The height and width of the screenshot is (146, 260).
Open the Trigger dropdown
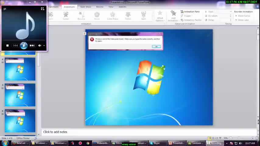pyautogui.click(x=186, y=16)
